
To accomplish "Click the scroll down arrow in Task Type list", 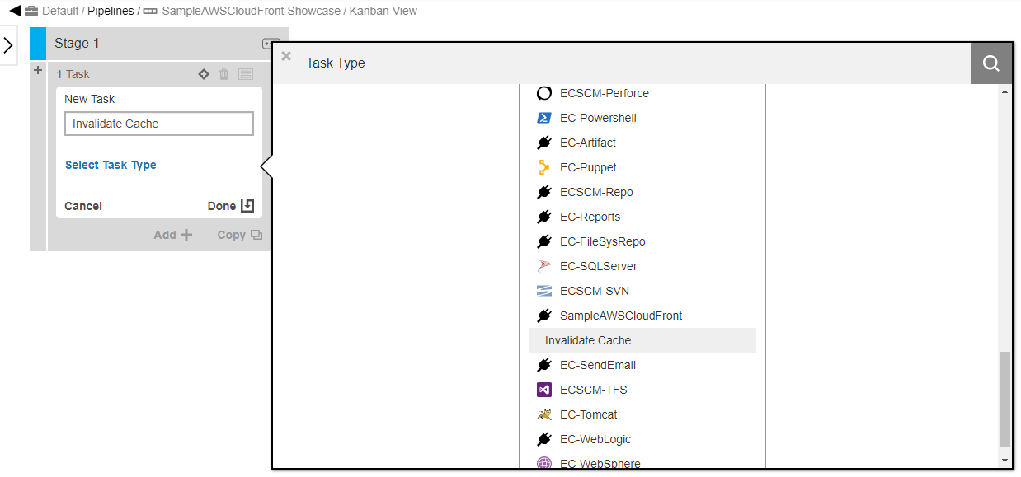I will click(x=1005, y=461).
